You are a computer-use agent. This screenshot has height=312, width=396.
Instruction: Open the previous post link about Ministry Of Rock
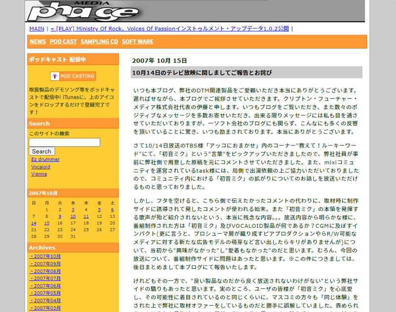pyautogui.click(x=169, y=29)
